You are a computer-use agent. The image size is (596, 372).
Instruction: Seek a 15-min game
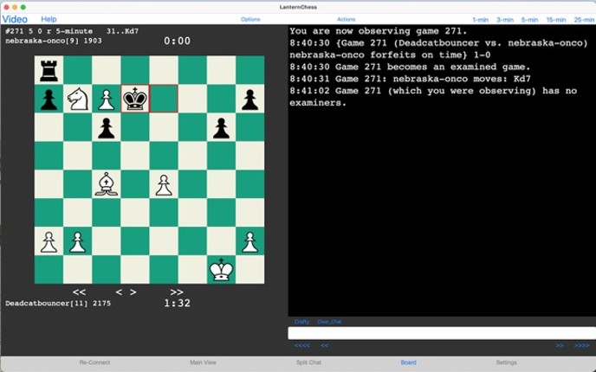(556, 20)
